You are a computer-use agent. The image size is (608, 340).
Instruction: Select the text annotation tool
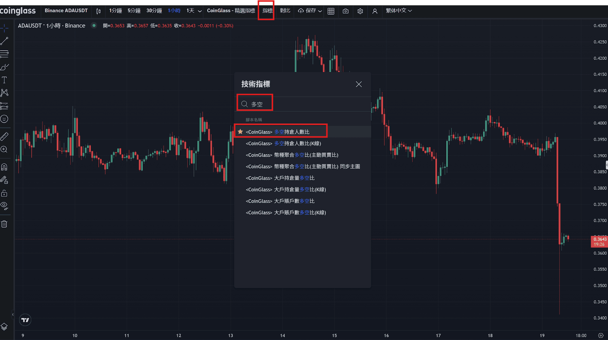coord(4,80)
